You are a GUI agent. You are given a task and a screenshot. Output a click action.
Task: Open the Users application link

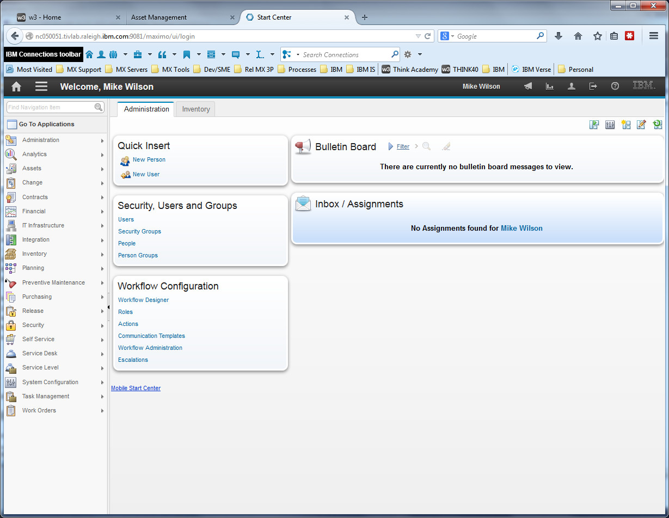(x=126, y=219)
